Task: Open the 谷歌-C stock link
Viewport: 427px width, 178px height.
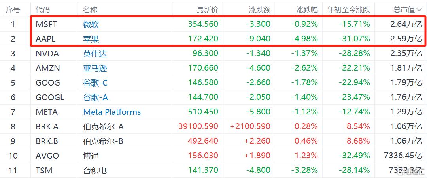Action: [95, 83]
